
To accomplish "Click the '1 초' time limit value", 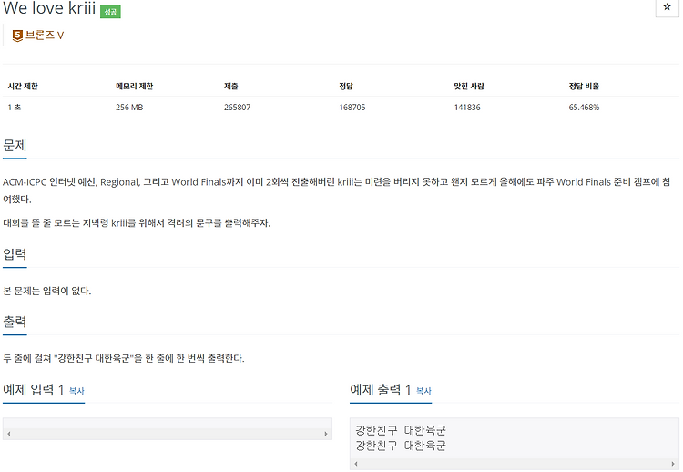I will coord(15,108).
